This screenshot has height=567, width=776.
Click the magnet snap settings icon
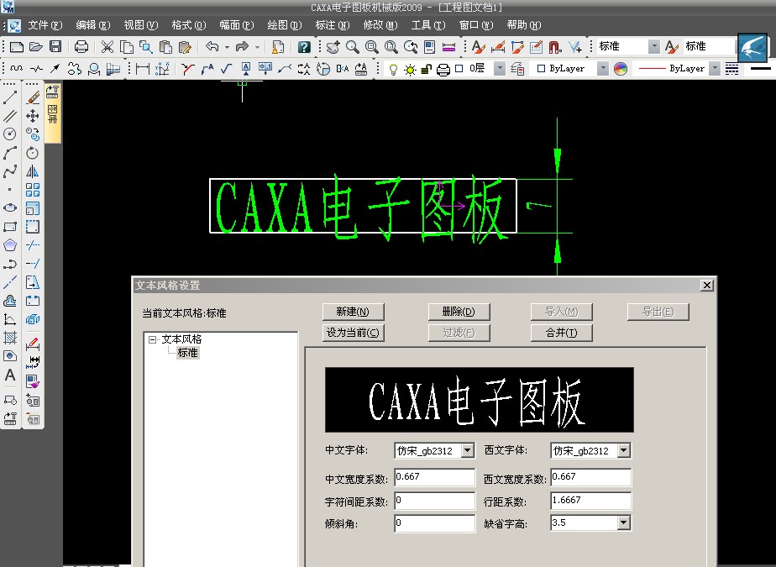[555, 46]
